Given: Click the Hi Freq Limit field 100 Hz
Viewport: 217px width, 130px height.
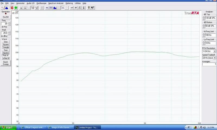Looking at the screenshot, I should pyautogui.click(x=210, y=35).
